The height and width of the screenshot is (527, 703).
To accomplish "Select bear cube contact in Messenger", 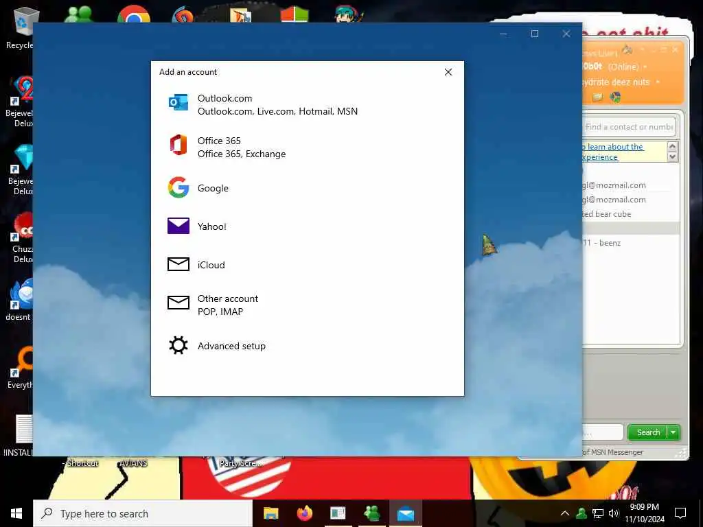I will pos(607,214).
